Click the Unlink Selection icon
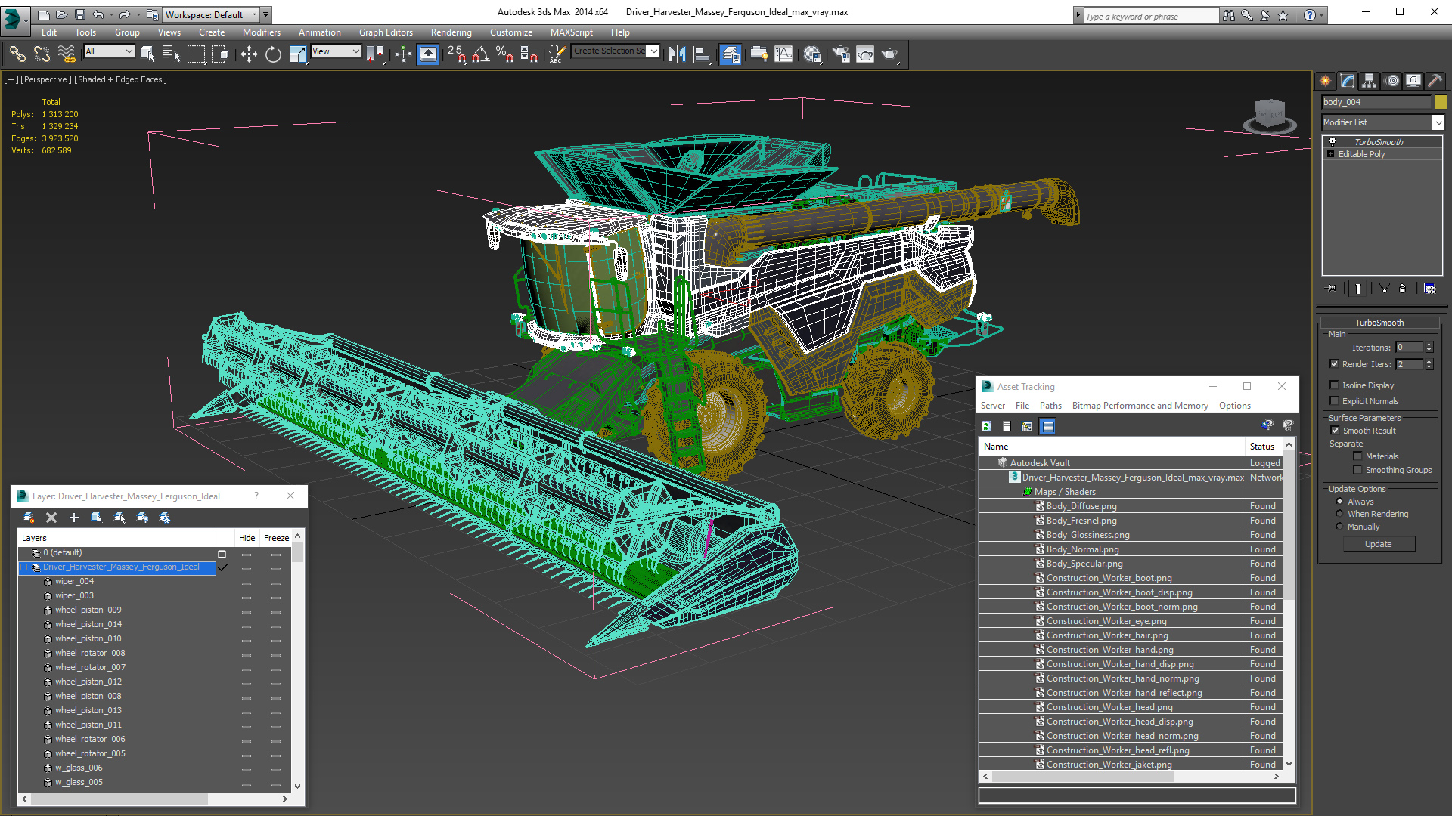 42,54
